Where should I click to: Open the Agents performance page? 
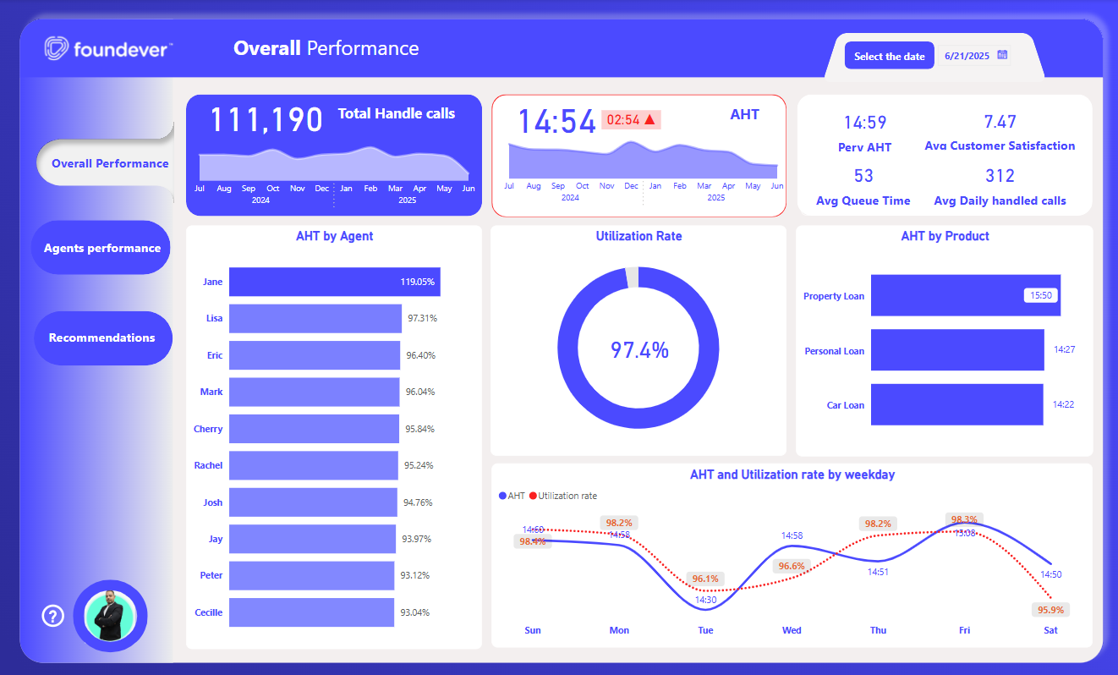point(102,248)
